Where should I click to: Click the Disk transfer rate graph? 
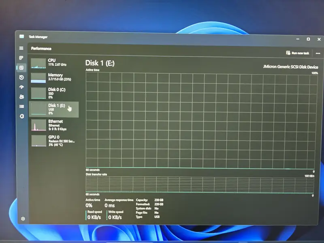pos(200,185)
